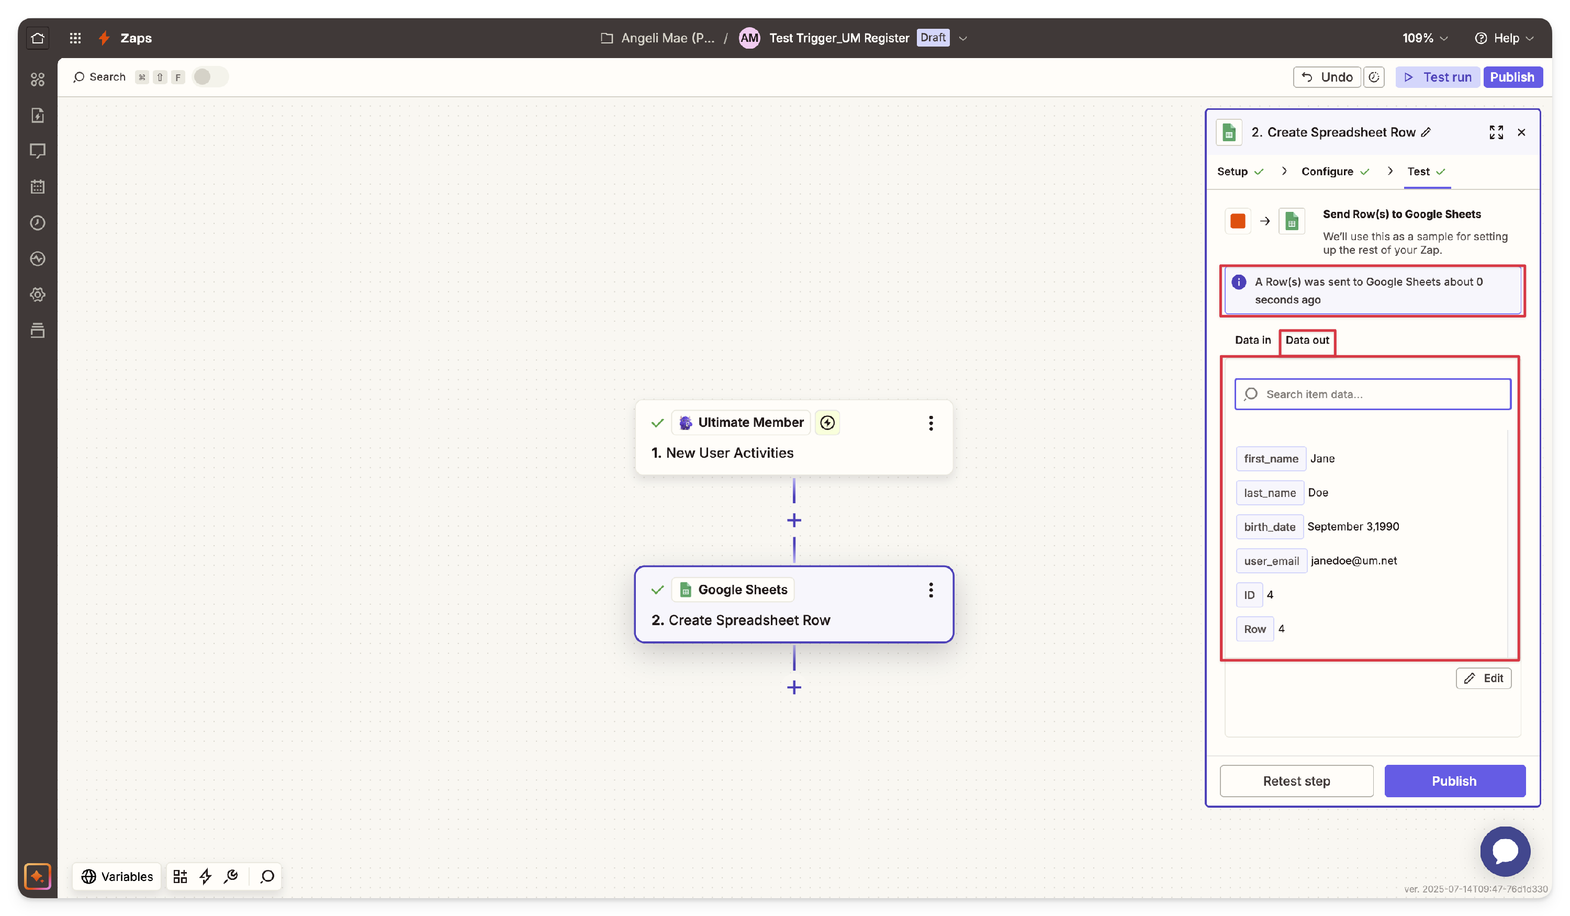Click the ID field label
The image size is (1570, 916).
1249,595
